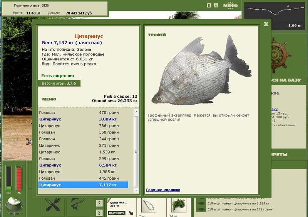Click the Вес: 7,137 кг (зачетная) line
Viewport: 308px width, 217px height.
(x=72, y=43)
